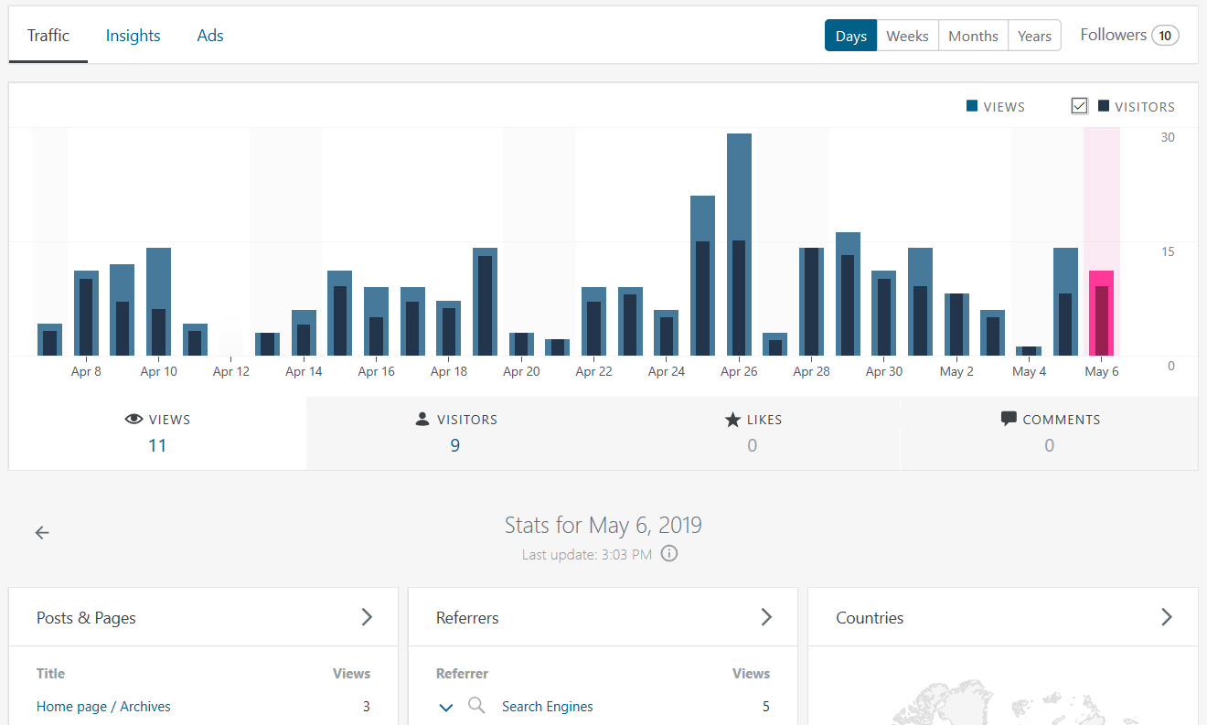1207x725 pixels.
Task: Click the Apr 10 bar in the chart
Action: pos(158,302)
